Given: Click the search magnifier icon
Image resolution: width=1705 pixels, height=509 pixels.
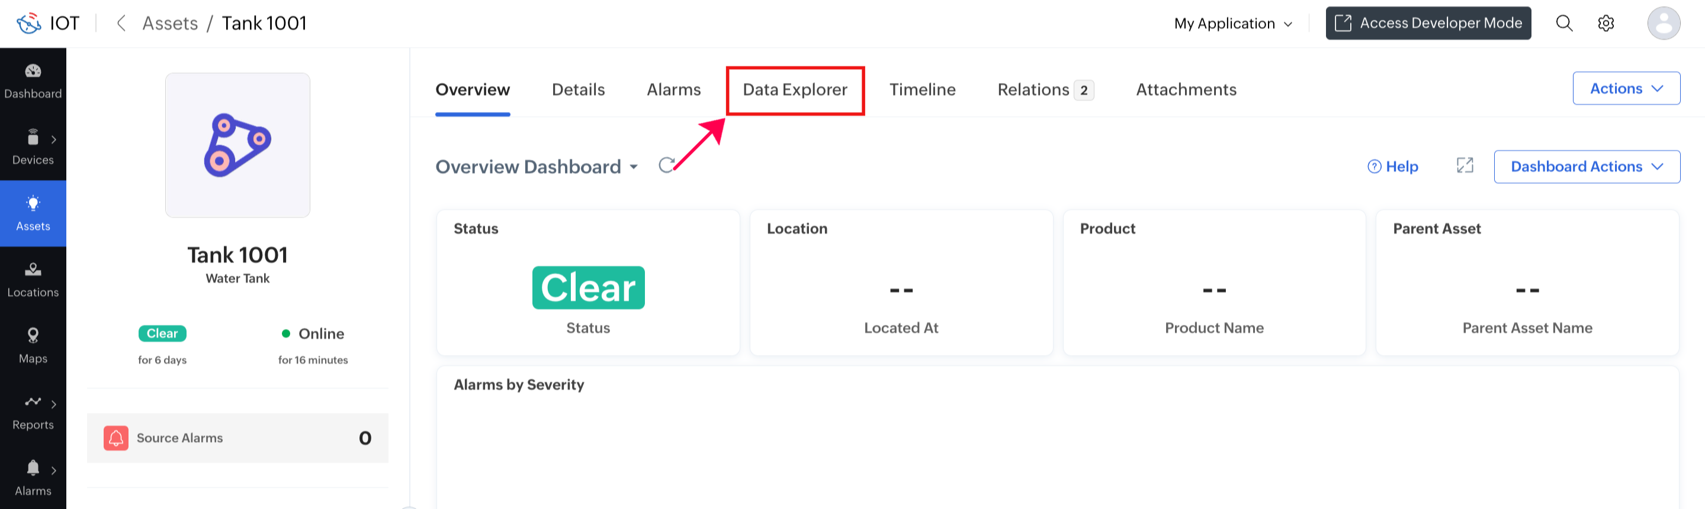Looking at the screenshot, I should coord(1564,23).
